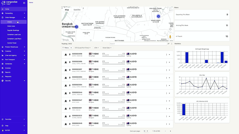Click the Bangkok map cluster marker
239x134 pixels.
pyautogui.click(x=77, y=27)
